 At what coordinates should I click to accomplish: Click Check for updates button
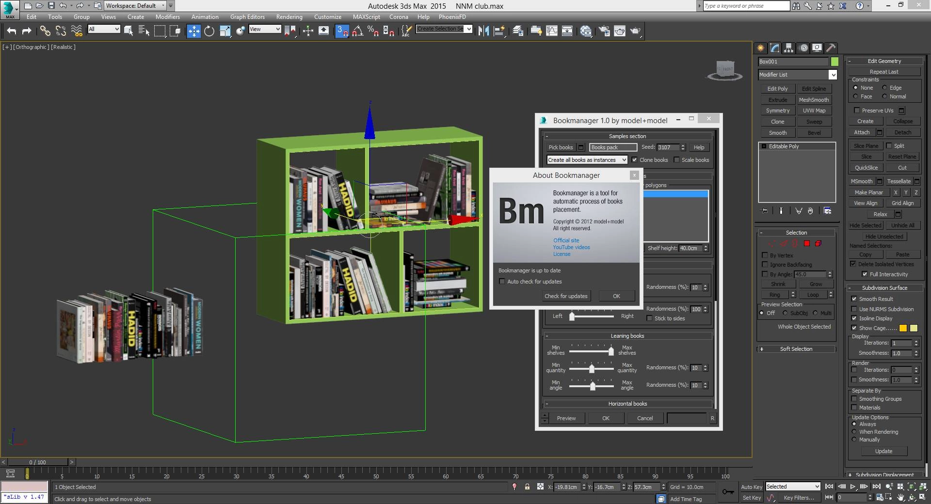pyautogui.click(x=566, y=296)
